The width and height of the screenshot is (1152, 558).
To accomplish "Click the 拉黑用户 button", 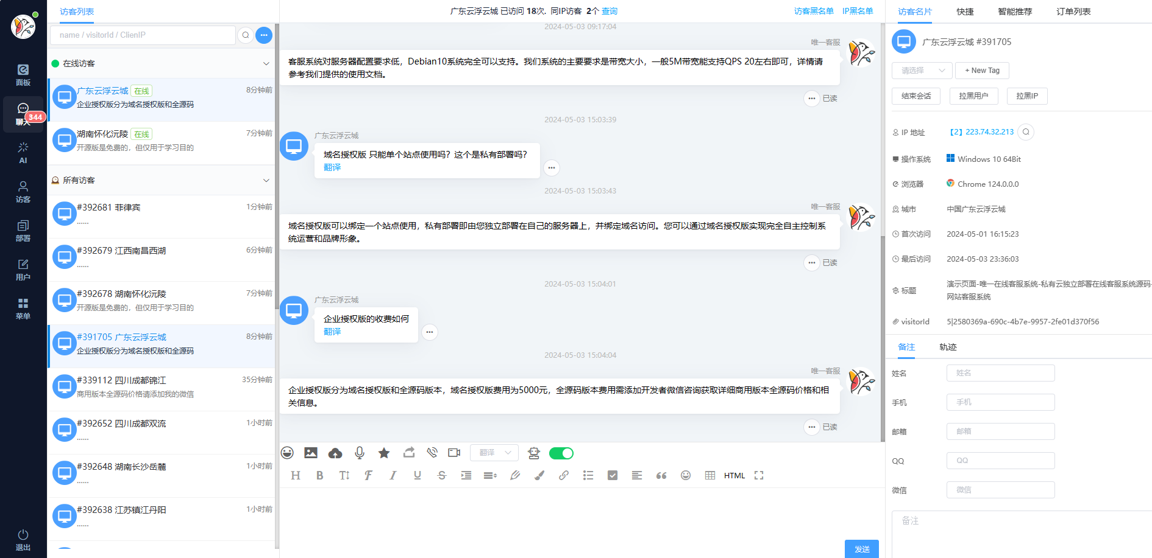I will point(973,96).
